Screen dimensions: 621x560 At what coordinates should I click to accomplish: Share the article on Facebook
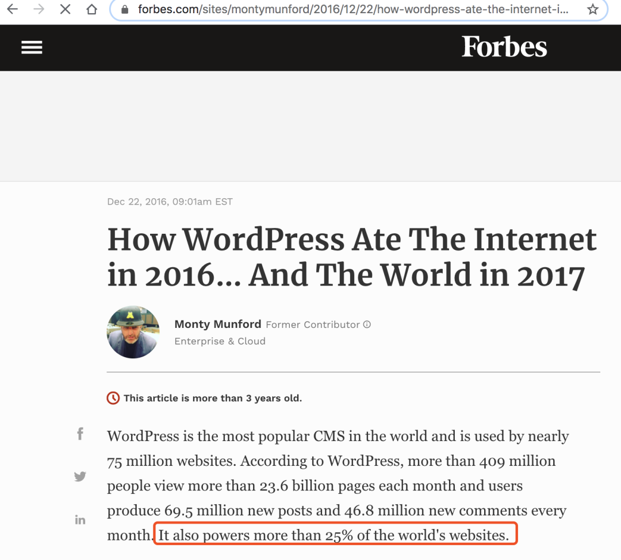tap(80, 434)
